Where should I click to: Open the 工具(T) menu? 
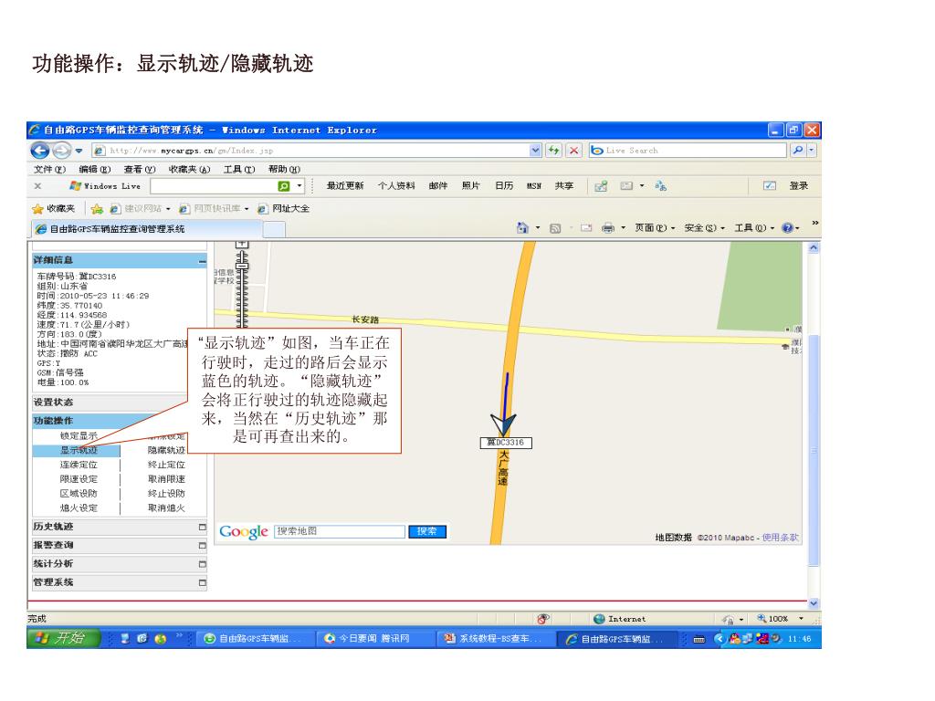[237, 169]
